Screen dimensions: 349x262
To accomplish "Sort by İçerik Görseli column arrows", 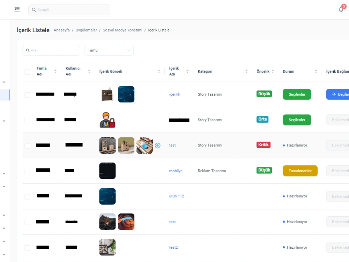I will tap(159, 71).
